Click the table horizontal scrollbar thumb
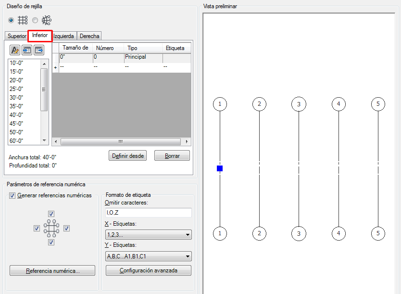Image resolution: width=401 pixels, height=294 pixels. tap(121, 141)
